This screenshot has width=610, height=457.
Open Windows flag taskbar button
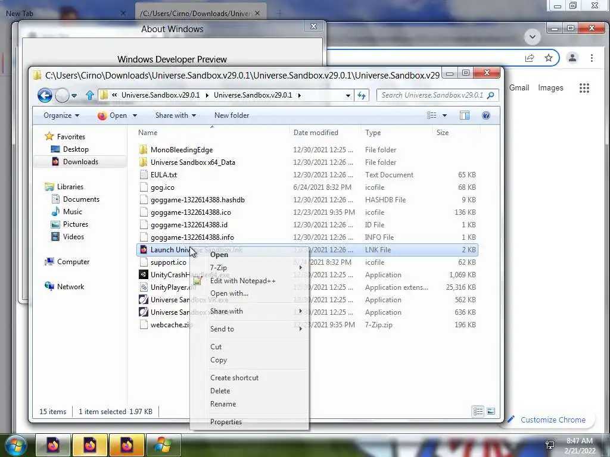[x=163, y=445]
